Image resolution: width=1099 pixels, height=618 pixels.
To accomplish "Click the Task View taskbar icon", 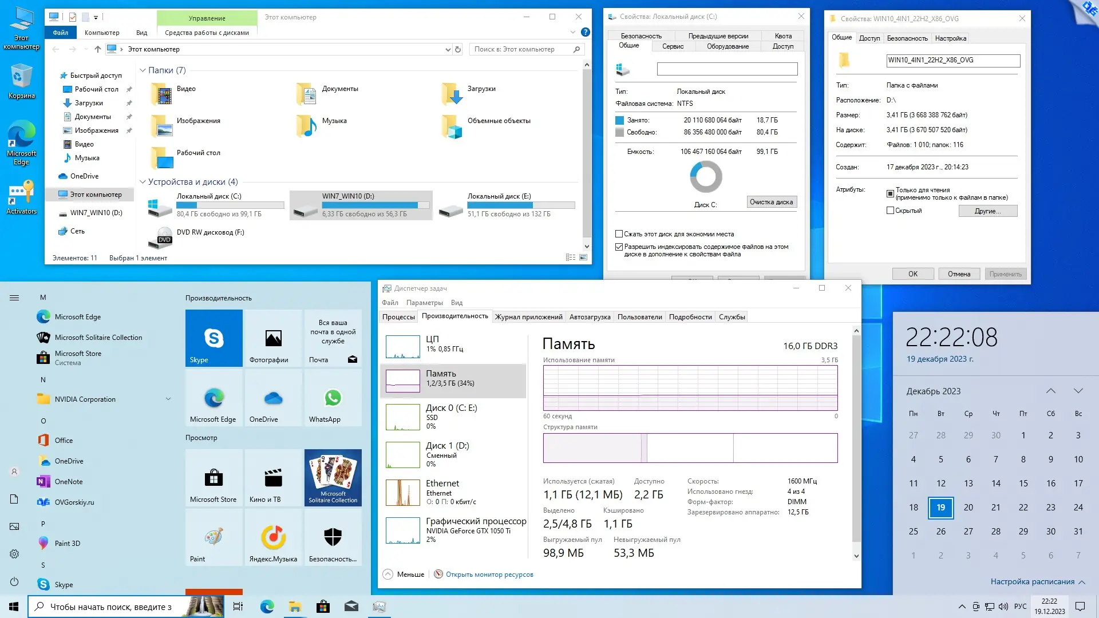I will pyautogui.click(x=238, y=607).
